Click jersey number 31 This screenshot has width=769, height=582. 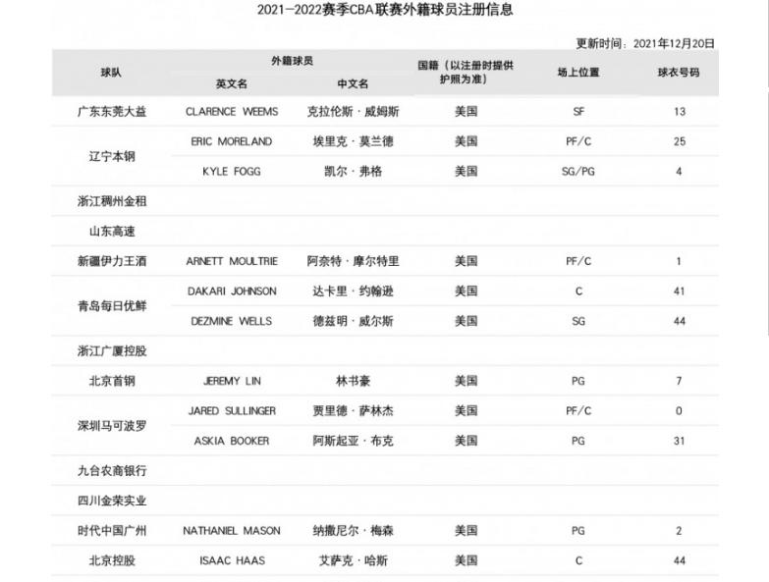click(x=680, y=441)
